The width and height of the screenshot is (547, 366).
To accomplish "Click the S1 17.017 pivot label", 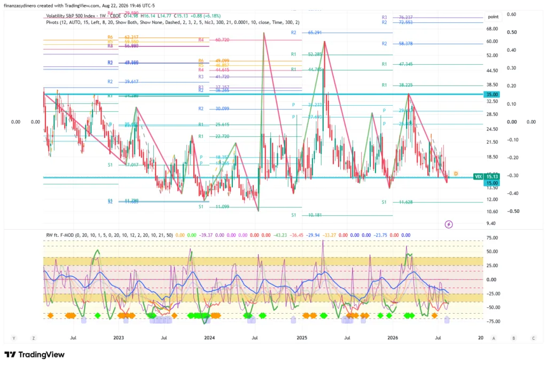I will pyautogui.click(x=123, y=165).
